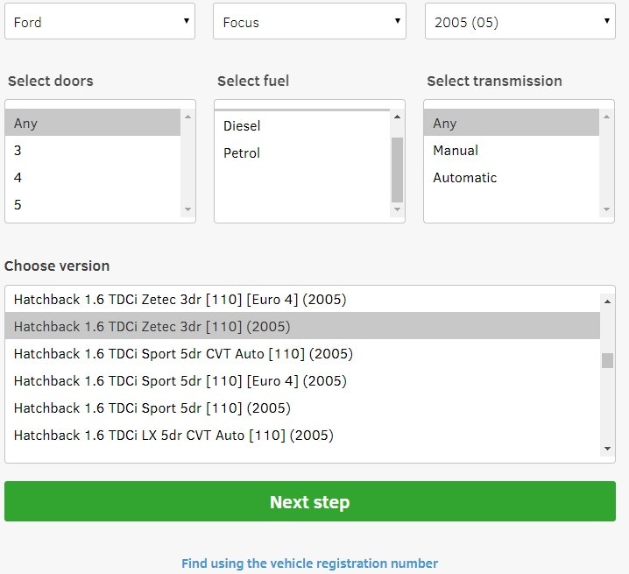Click the version list scroll-down arrow
The image size is (629, 574).
pos(607,449)
